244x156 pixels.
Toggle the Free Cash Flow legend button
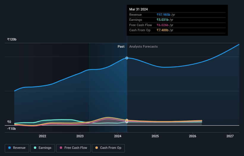click(73, 148)
